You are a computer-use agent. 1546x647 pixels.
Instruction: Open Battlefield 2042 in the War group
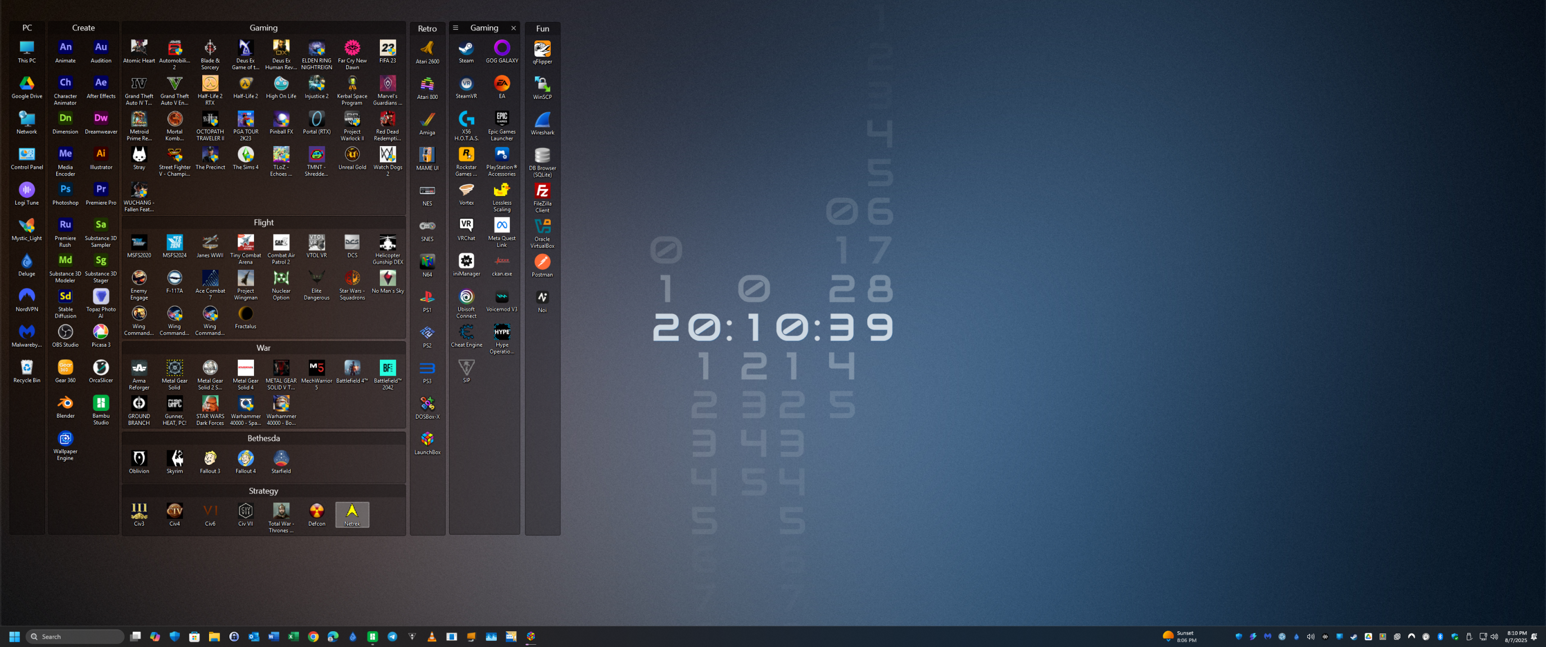(x=388, y=375)
